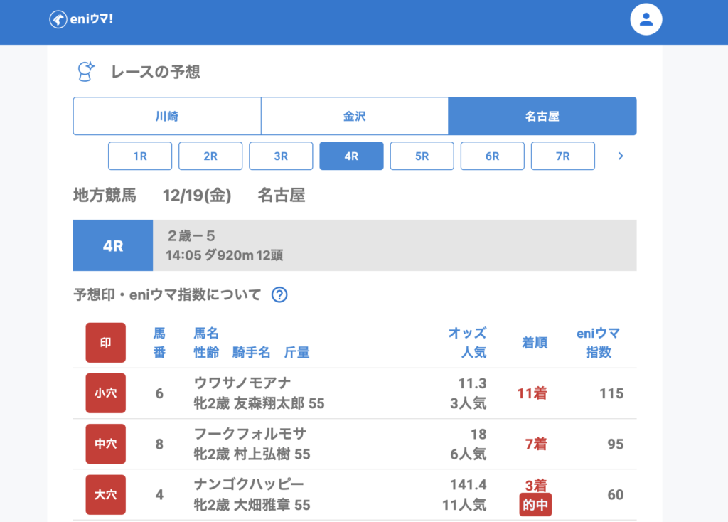Click the 大穴 prediction mark badge
Screen dimensions: 728x522
pos(105,494)
